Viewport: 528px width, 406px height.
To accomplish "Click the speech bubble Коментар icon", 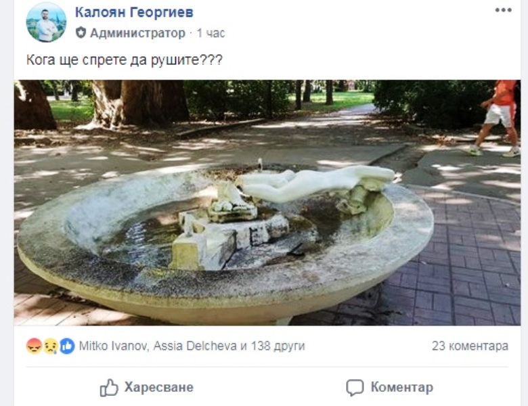I will pos(355,388).
